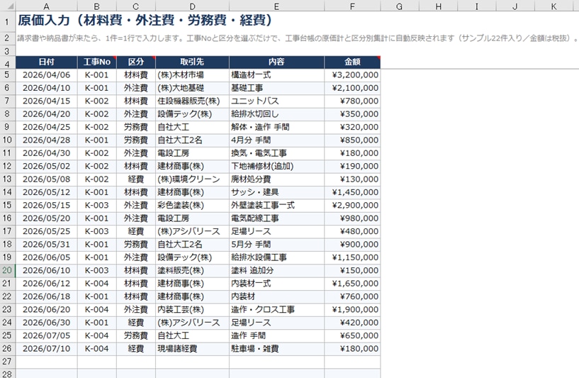Click the 金額 header cell
Viewport: 579px width, 378px height.
click(x=352, y=62)
